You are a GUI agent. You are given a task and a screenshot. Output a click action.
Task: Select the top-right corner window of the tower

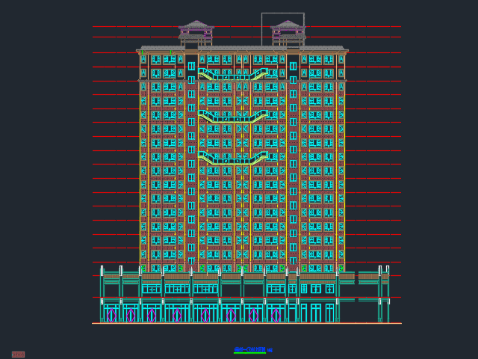point(341,59)
